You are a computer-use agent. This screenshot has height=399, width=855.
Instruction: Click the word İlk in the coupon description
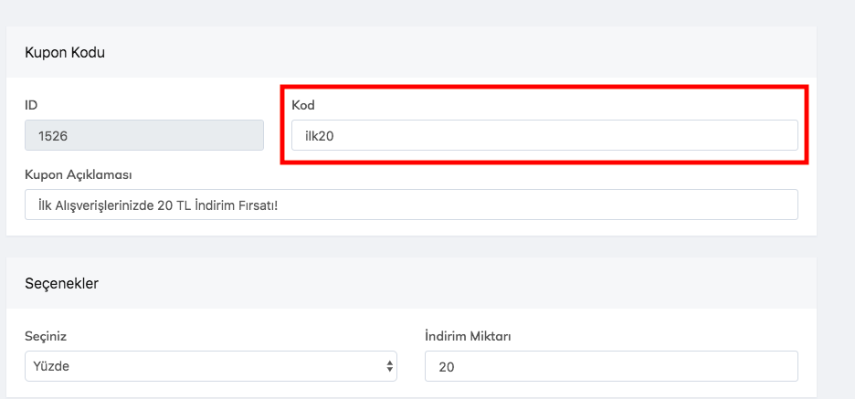[x=44, y=205]
